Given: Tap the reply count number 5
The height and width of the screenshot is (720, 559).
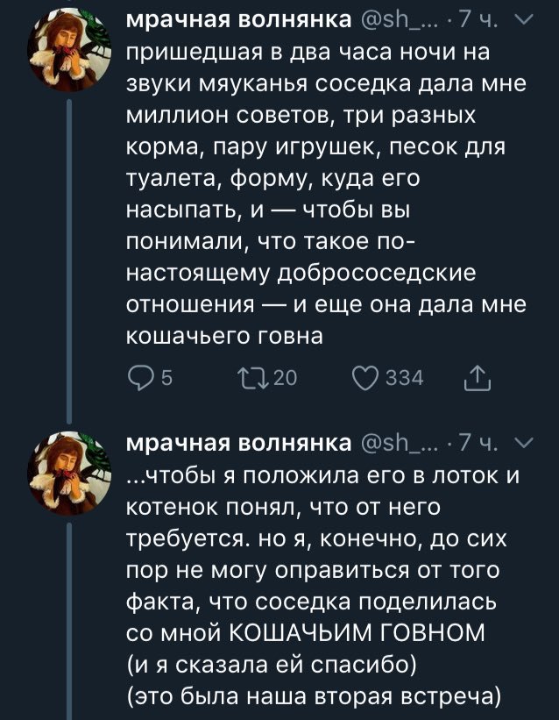Looking at the screenshot, I should click(x=167, y=378).
